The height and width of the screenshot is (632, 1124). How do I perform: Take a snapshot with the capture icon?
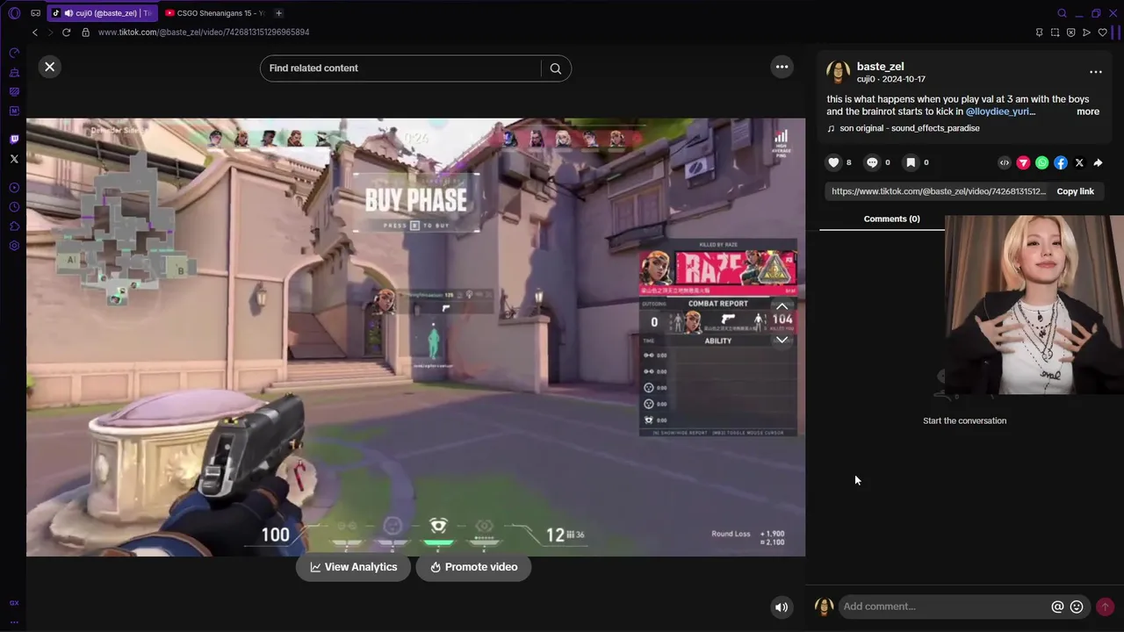tap(1055, 32)
